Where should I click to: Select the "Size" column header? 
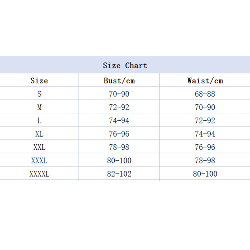(39, 81)
